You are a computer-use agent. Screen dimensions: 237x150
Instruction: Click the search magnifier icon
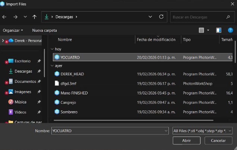point(228,17)
